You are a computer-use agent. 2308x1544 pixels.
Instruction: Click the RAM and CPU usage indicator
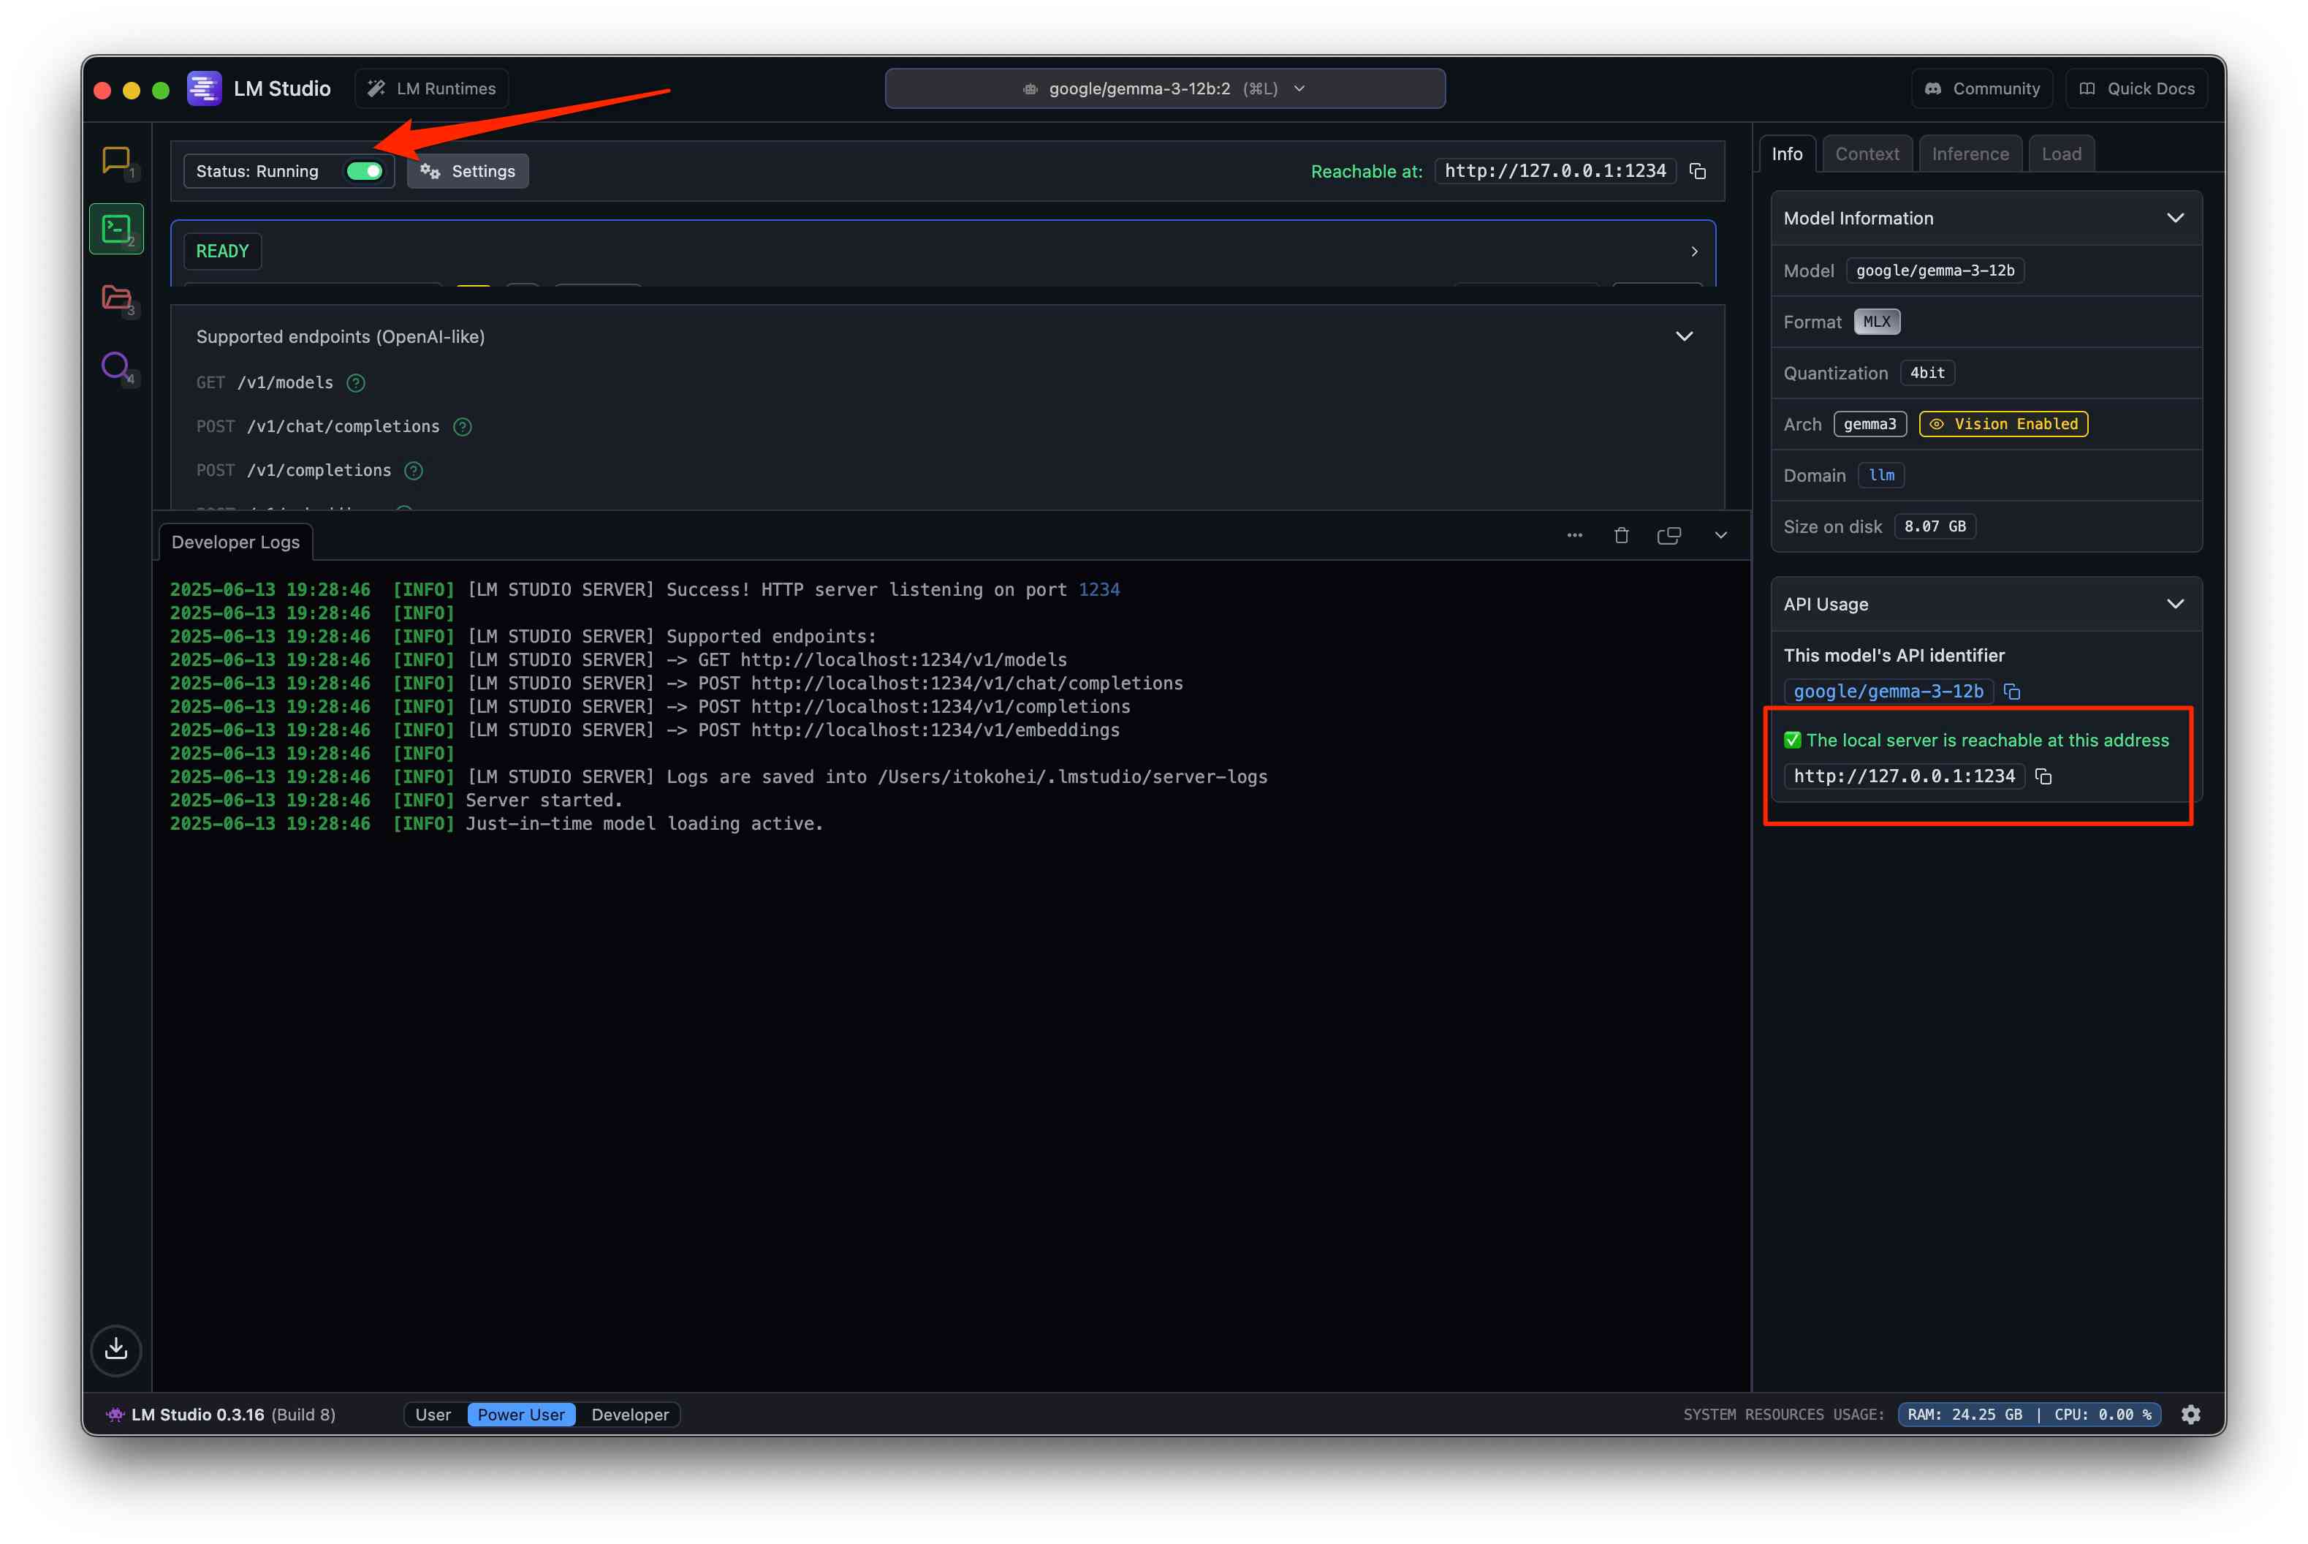(2029, 1415)
